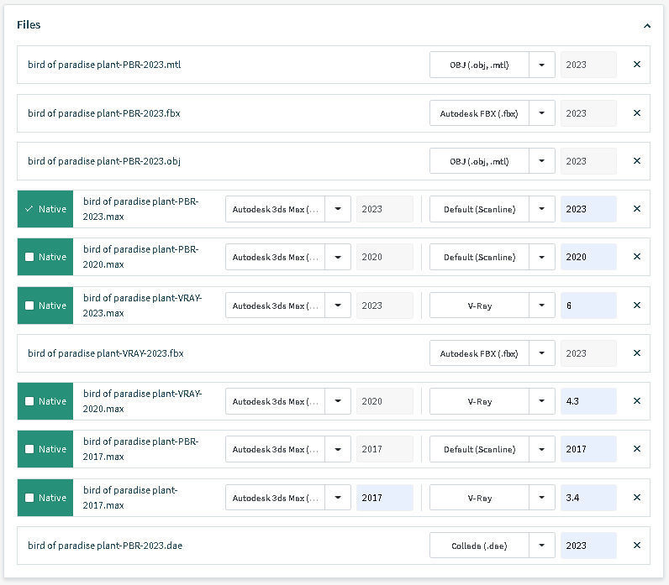Remove bird of paradise plant-PBR-2023.fbx file

point(636,113)
